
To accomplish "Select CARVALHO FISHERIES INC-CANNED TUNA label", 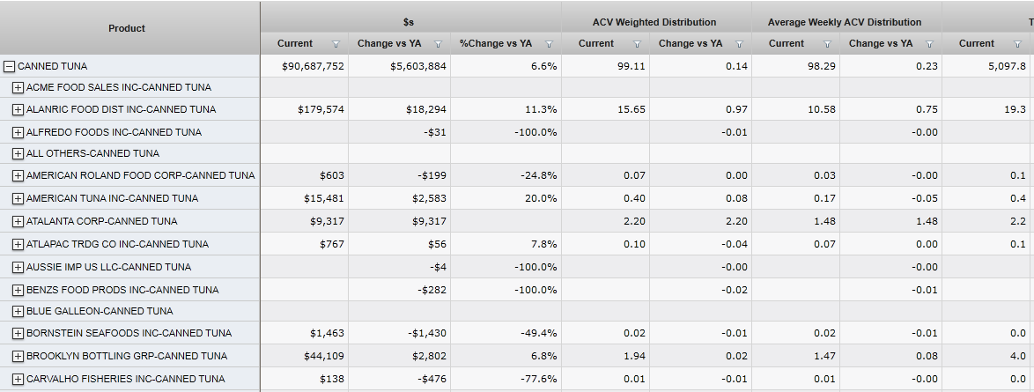I will [125, 379].
